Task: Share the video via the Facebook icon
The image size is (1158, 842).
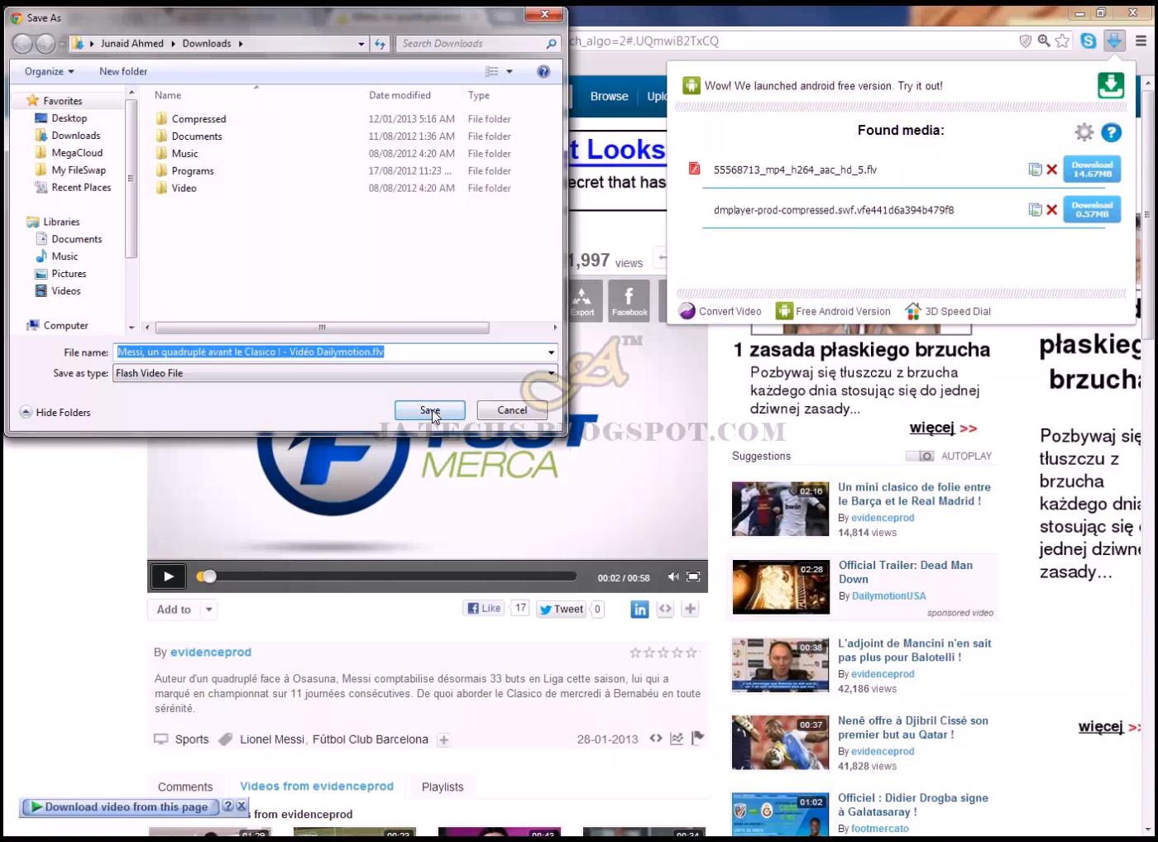Action: (629, 299)
